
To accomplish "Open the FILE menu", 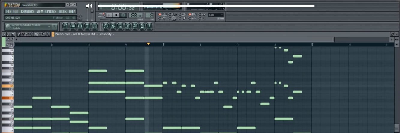I will 8,12.
